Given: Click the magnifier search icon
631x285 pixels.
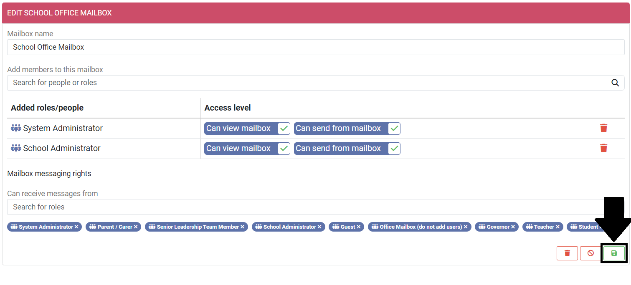Looking at the screenshot, I should [615, 83].
